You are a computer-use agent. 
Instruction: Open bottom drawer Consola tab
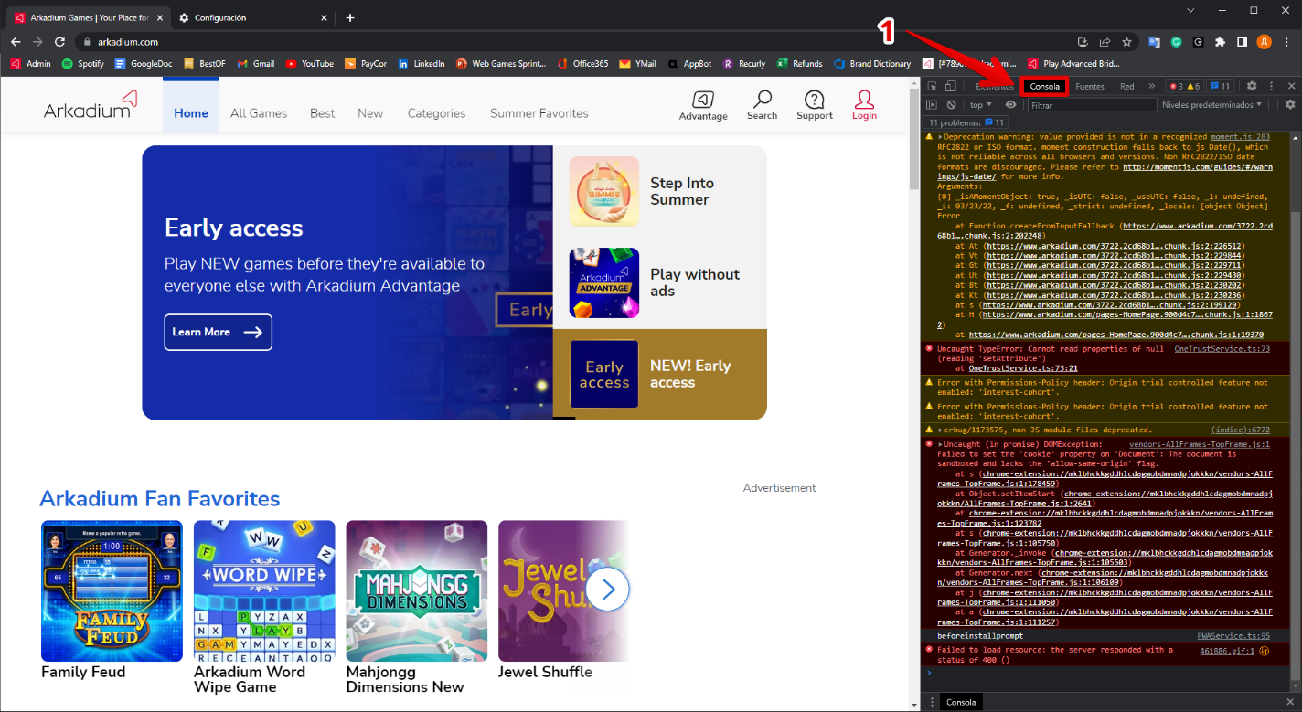coord(961,702)
